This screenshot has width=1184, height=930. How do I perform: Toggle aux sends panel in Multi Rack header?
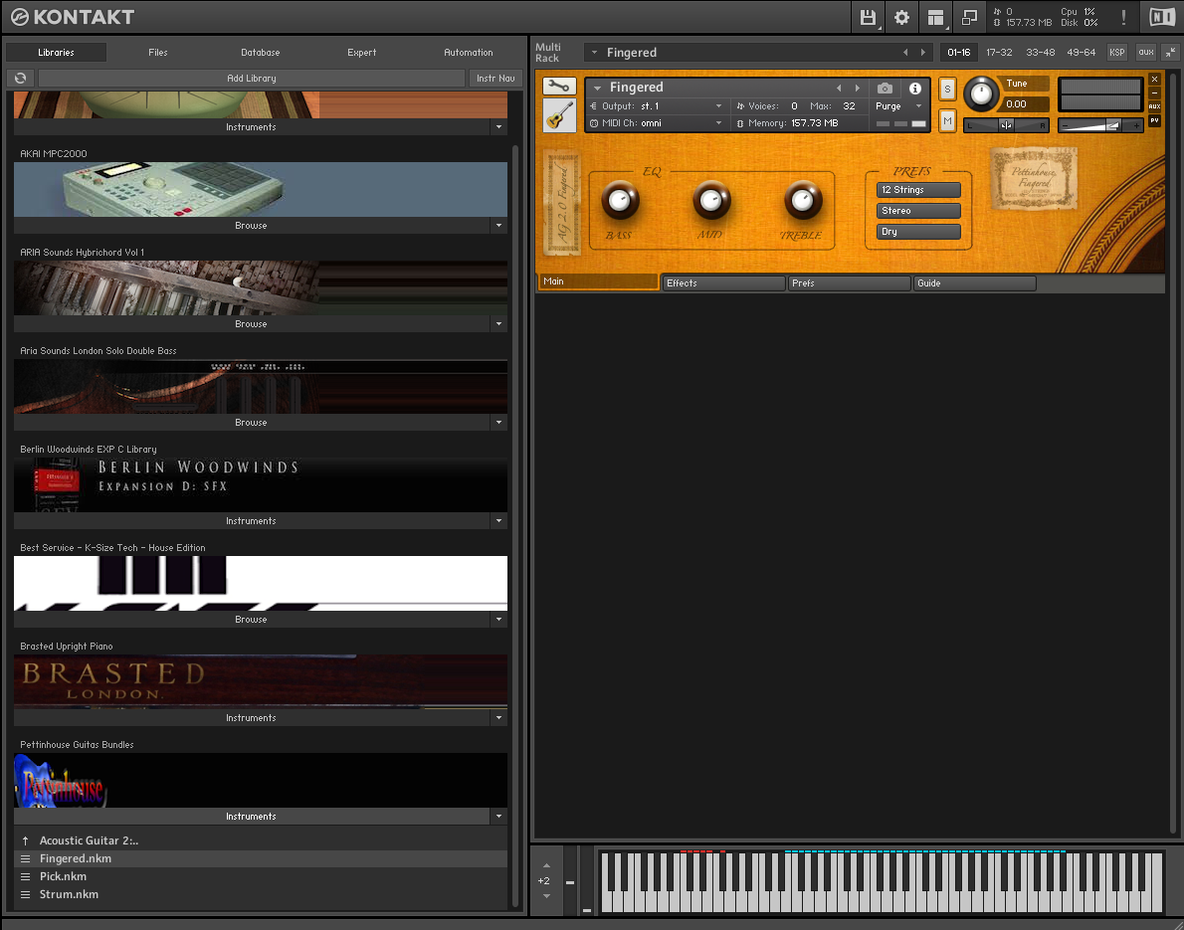1145,52
